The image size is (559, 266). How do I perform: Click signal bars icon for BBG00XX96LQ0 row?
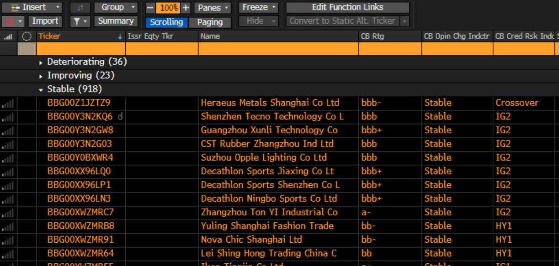pyautogui.click(x=8, y=172)
